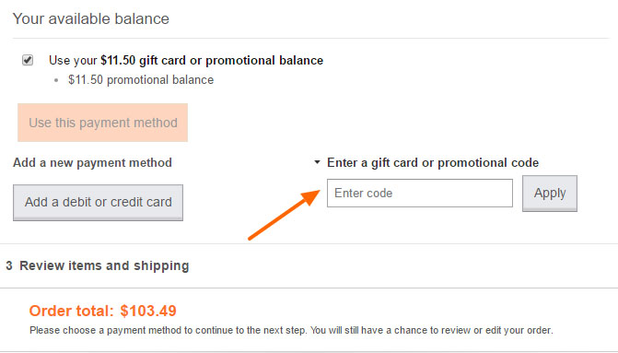Click the "Use this payment method" button
Viewport: 618px width, 353px height.
[x=102, y=123]
